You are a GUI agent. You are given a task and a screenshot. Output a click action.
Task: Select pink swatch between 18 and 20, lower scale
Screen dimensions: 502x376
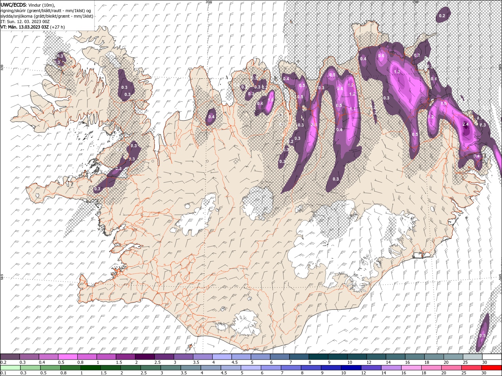(x=431, y=368)
